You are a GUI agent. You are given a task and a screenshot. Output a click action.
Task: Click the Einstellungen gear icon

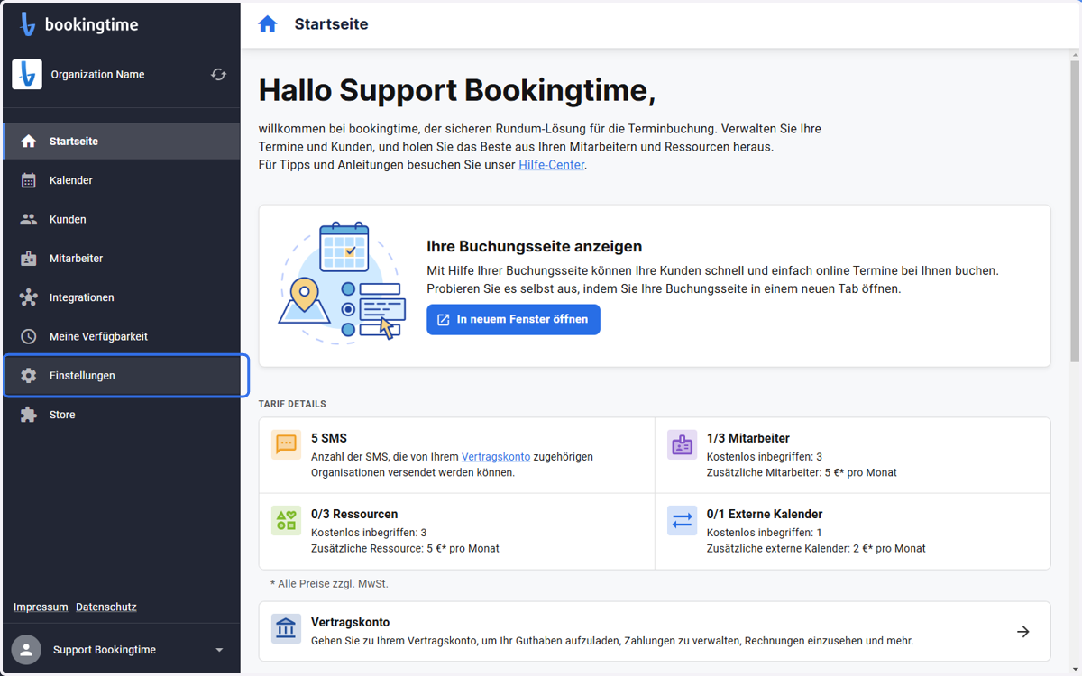[29, 376]
